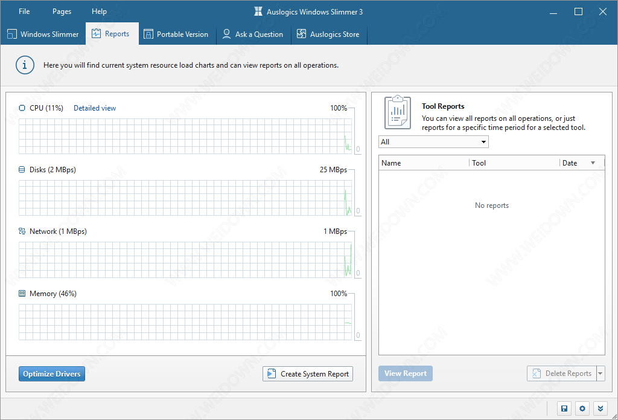Viewport: 618px width, 420px height.
Task: Click the CPU usage chart
Action: pyautogui.click(x=185, y=136)
